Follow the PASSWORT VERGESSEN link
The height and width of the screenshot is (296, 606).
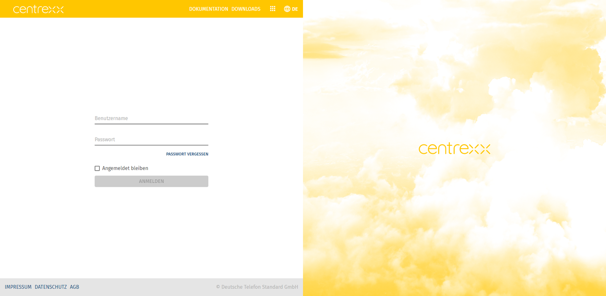pos(187,154)
